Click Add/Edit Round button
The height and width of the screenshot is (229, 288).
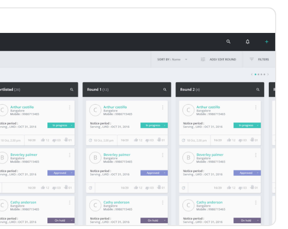click(218, 59)
